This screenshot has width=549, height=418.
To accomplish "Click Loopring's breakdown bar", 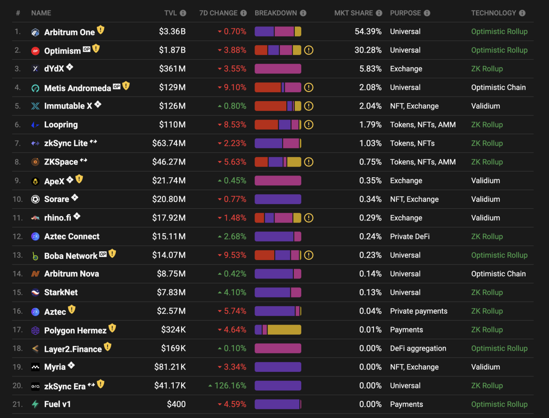I will (278, 124).
